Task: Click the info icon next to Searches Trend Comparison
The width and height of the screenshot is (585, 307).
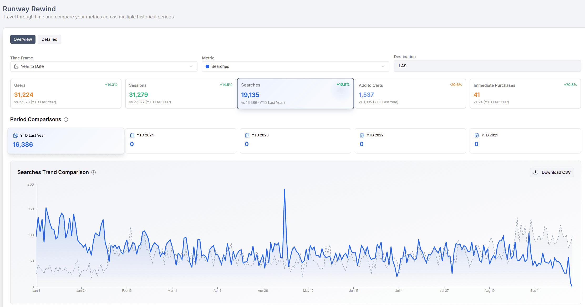Action: tap(94, 172)
